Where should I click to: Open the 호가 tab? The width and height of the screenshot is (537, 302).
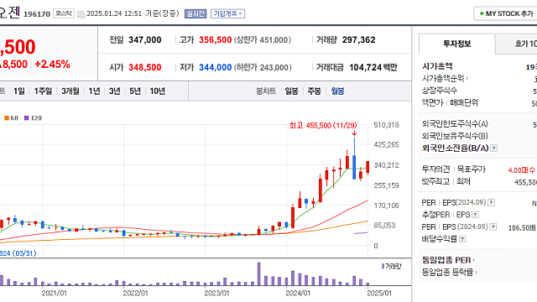516,44
